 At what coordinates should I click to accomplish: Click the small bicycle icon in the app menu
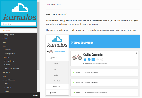tap(51, 51)
